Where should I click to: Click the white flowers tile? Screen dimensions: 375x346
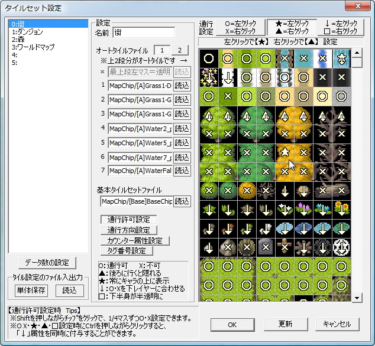click(285, 210)
